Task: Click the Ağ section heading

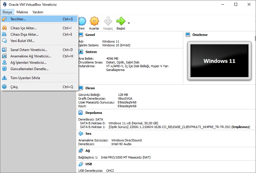Action: click(88, 151)
